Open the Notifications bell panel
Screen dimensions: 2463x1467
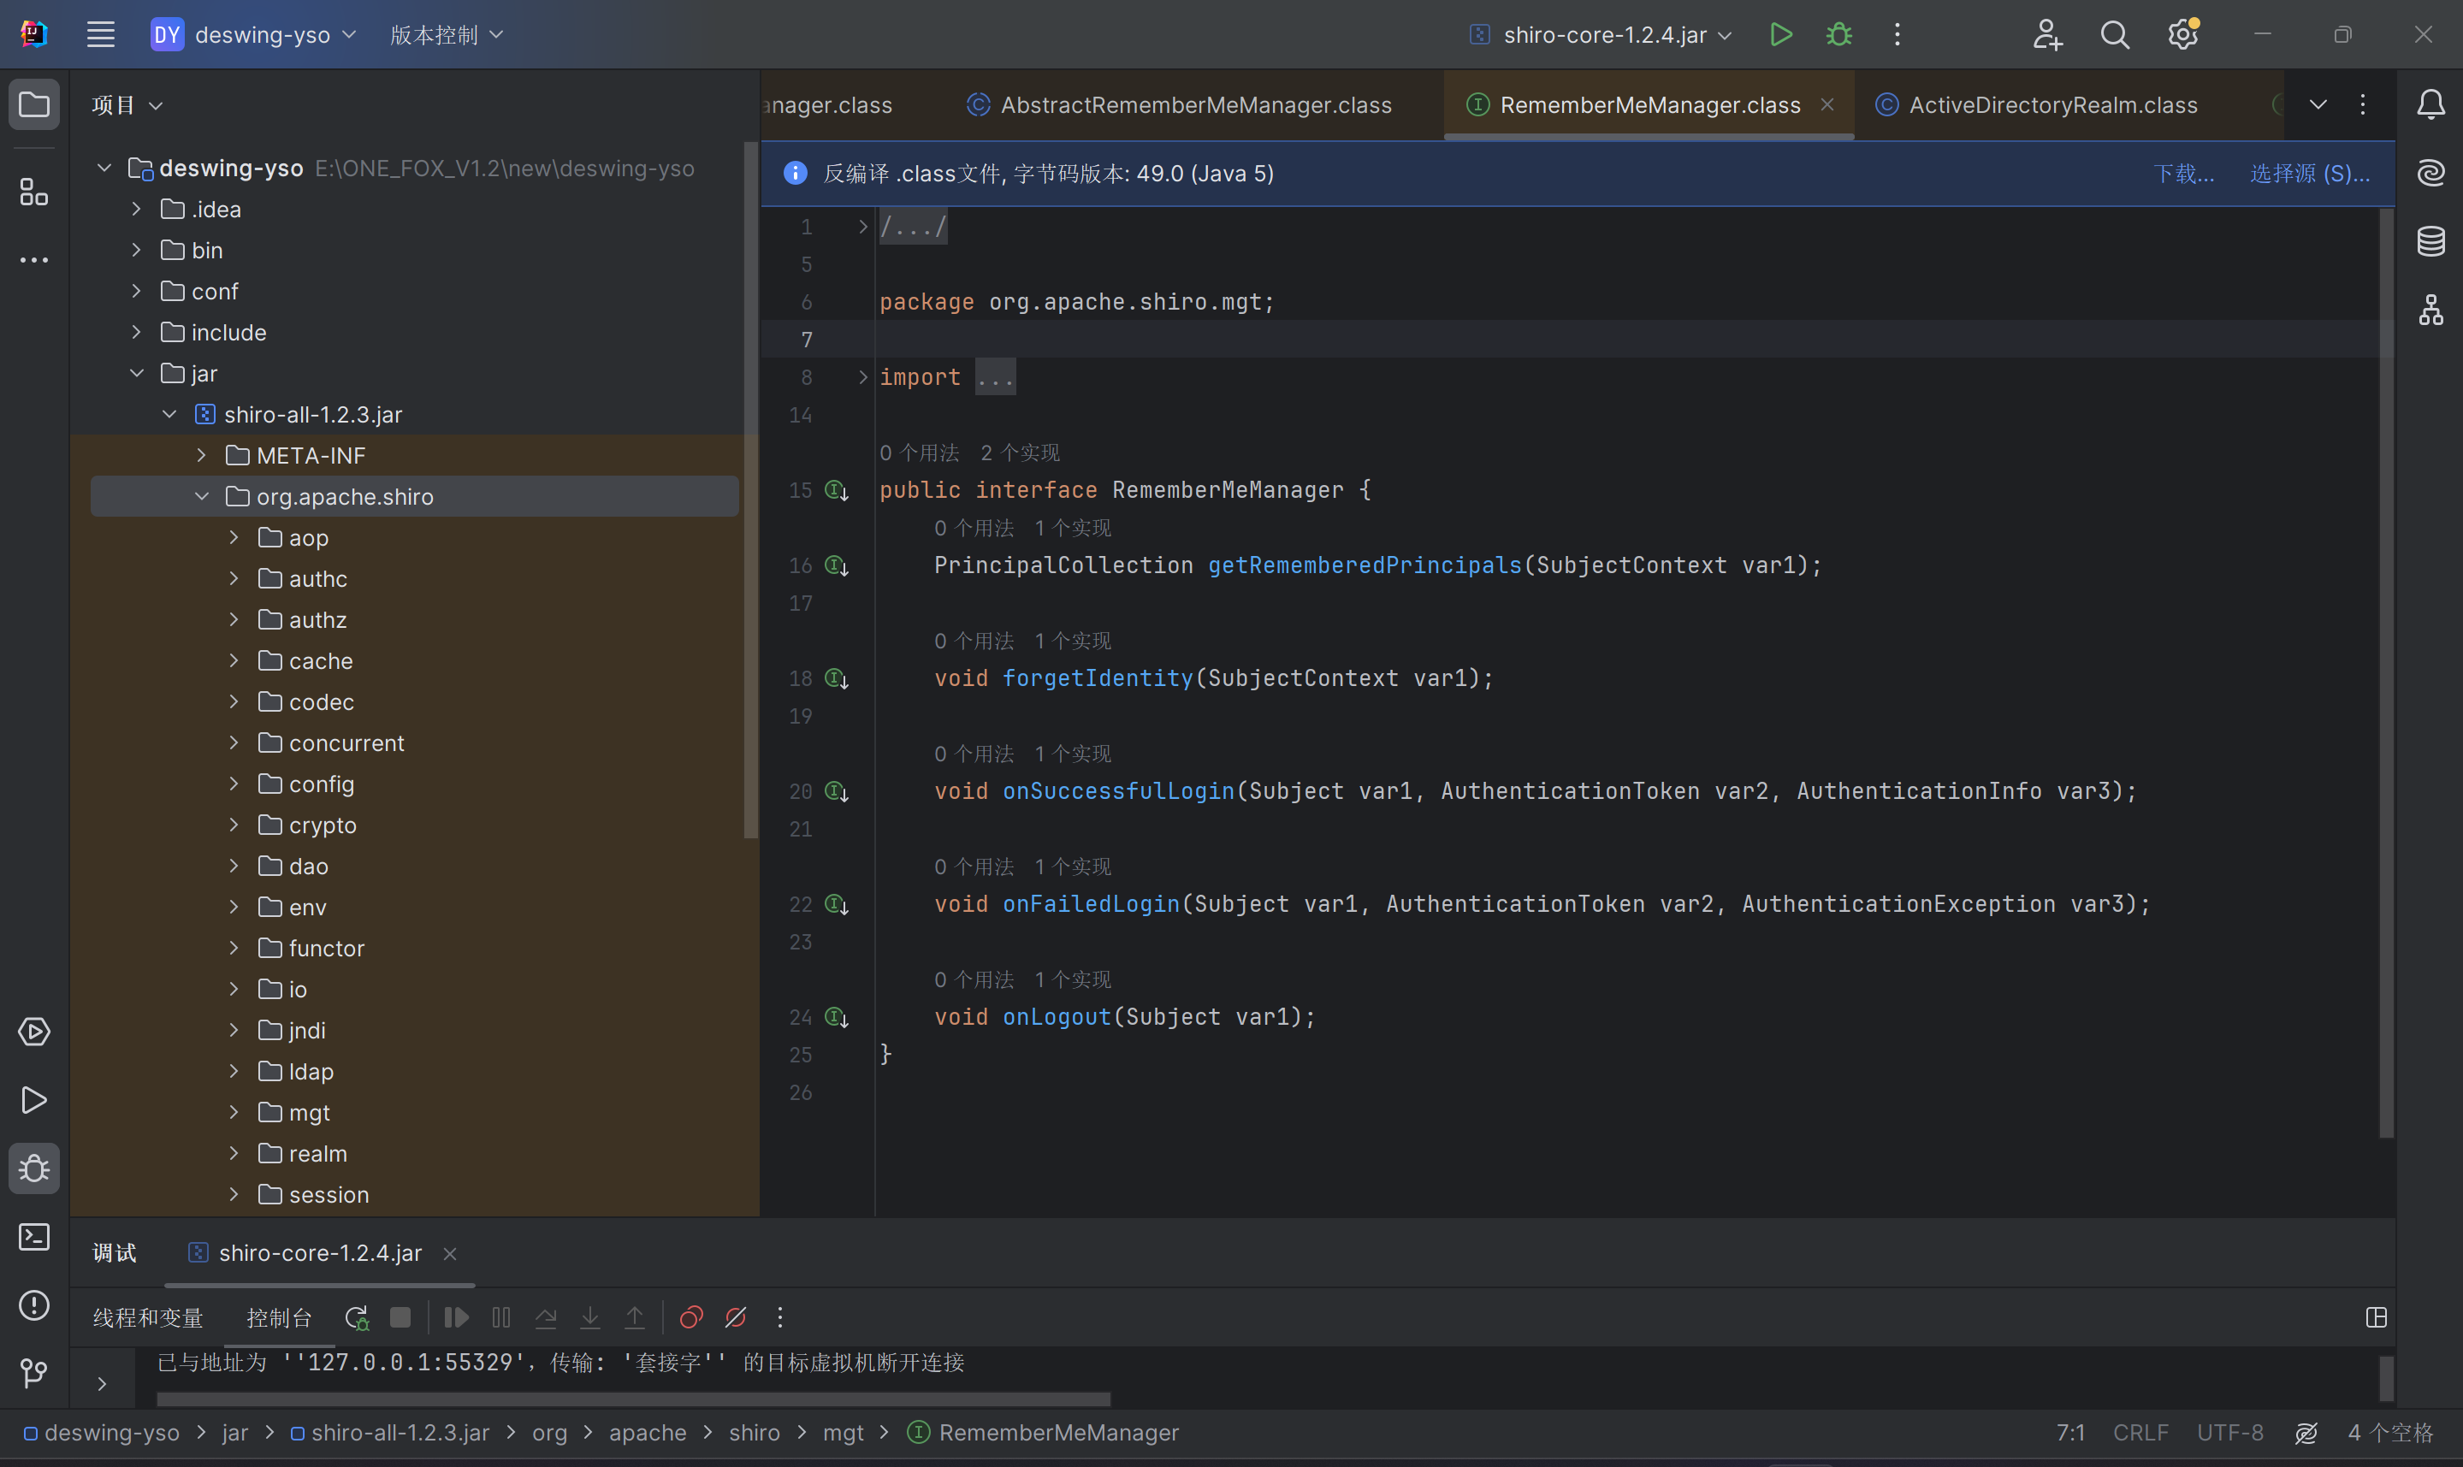click(x=2430, y=104)
